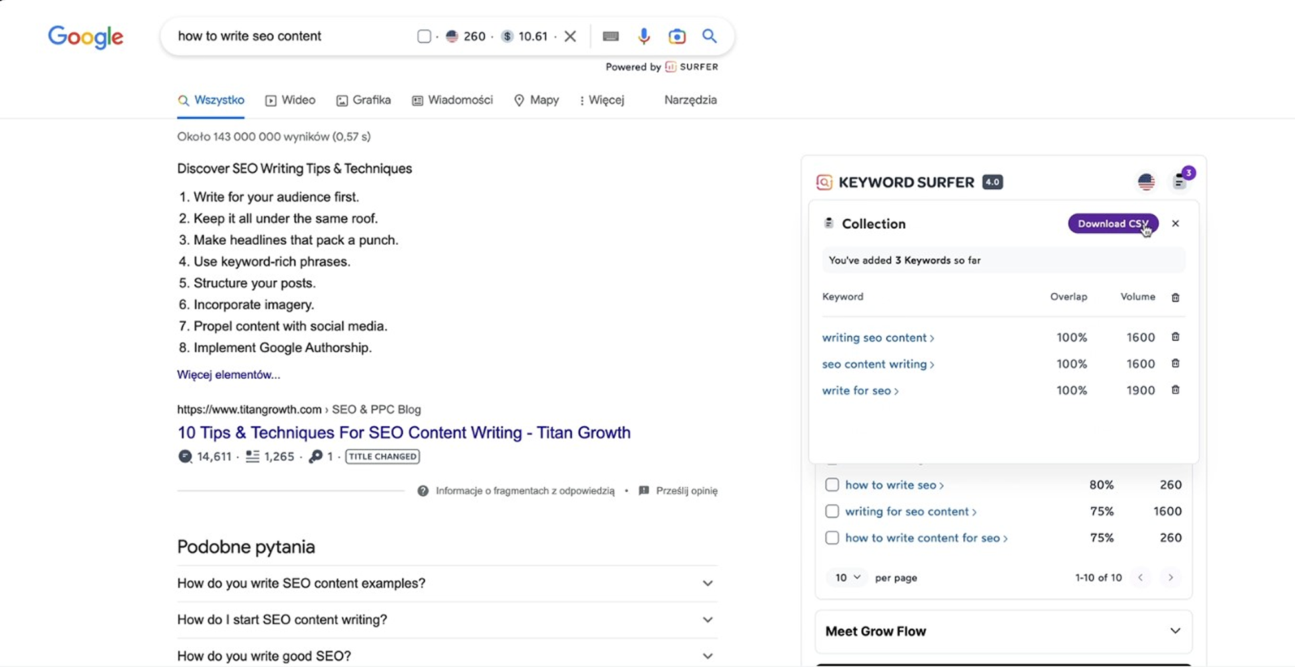
Task: Expand 'How do I start SEO content writing?'
Action: (x=447, y=620)
